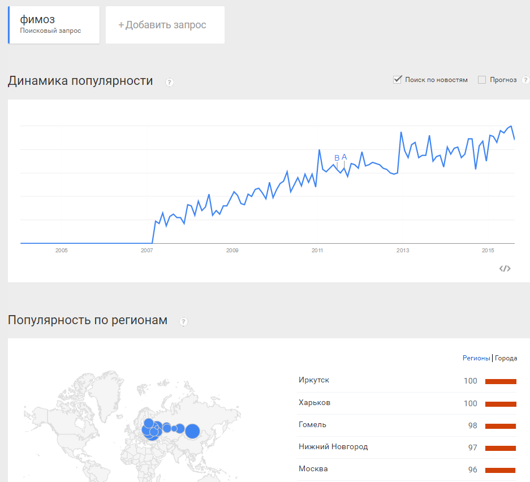Click the largest blue bubble on the map
This screenshot has width=530, height=482.
click(x=192, y=431)
